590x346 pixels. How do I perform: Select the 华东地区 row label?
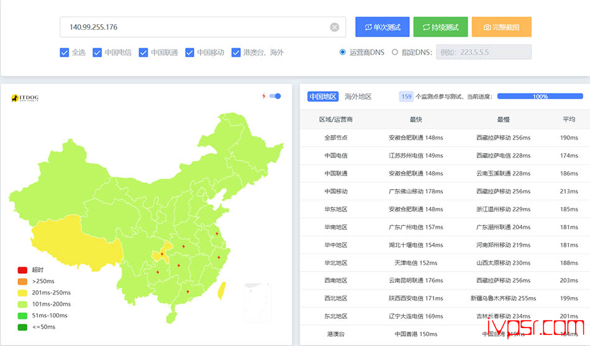pos(335,209)
